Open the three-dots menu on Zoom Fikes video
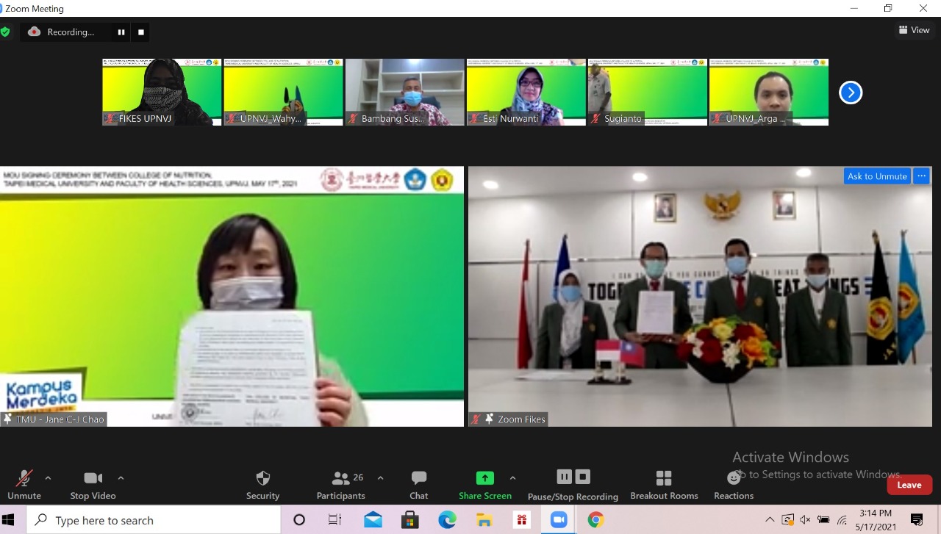 pyautogui.click(x=922, y=176)
